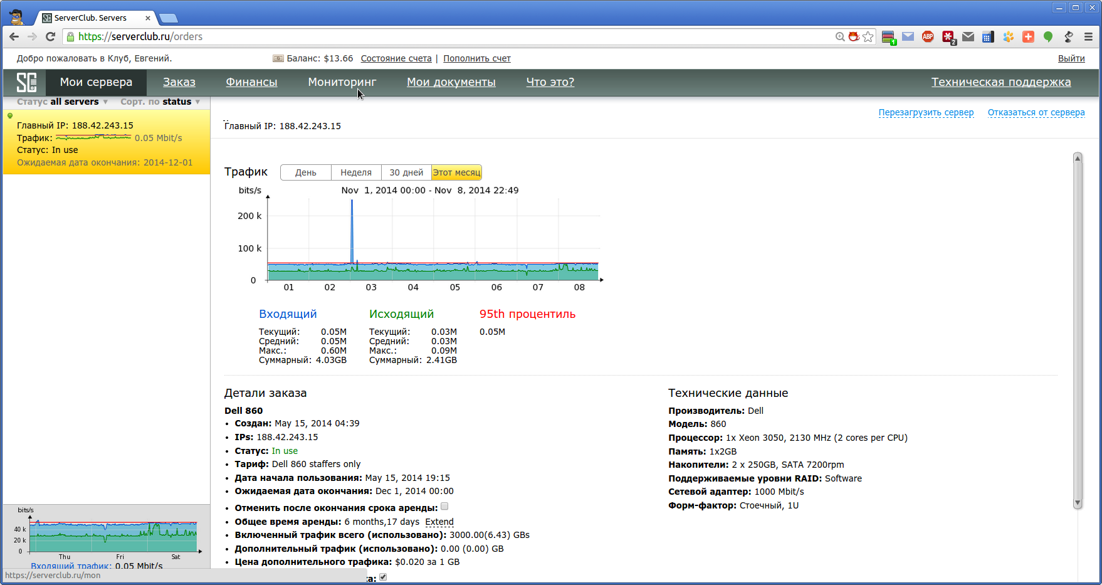Open the stacked-bars extension with green badge
The image size is (1102, 585).
888,37
